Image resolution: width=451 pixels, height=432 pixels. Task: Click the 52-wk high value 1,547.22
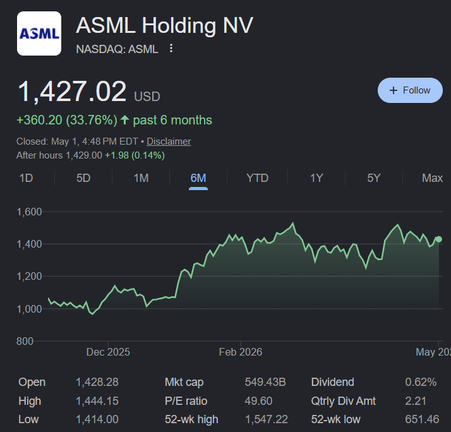267,419
